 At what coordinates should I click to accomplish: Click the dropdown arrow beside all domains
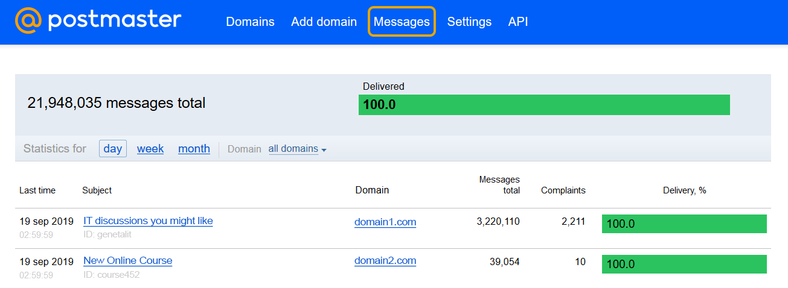[x=324, y=150]
